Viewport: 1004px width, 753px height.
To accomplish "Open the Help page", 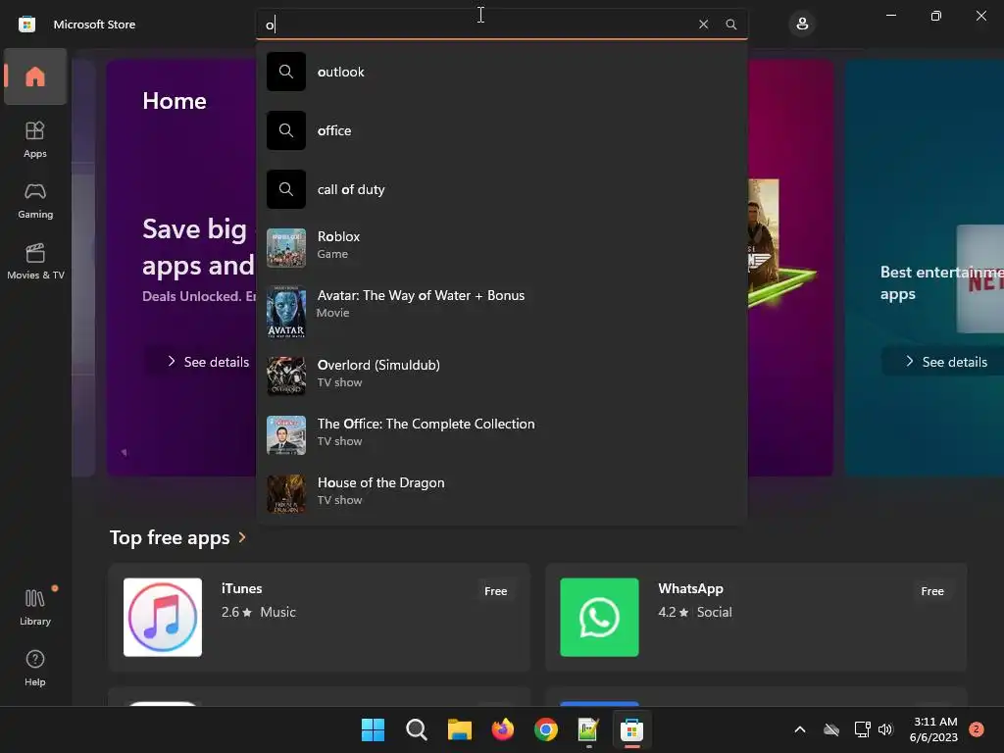I will coord(35,668).
